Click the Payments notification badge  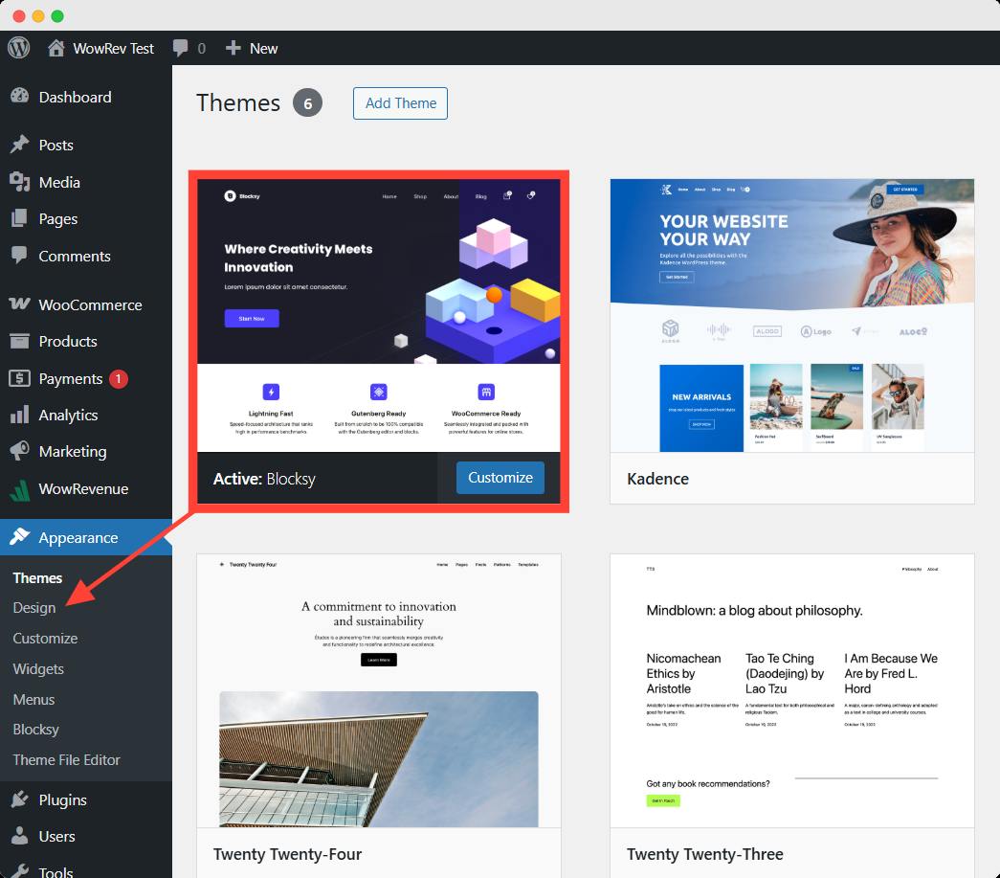coord(118,378)
